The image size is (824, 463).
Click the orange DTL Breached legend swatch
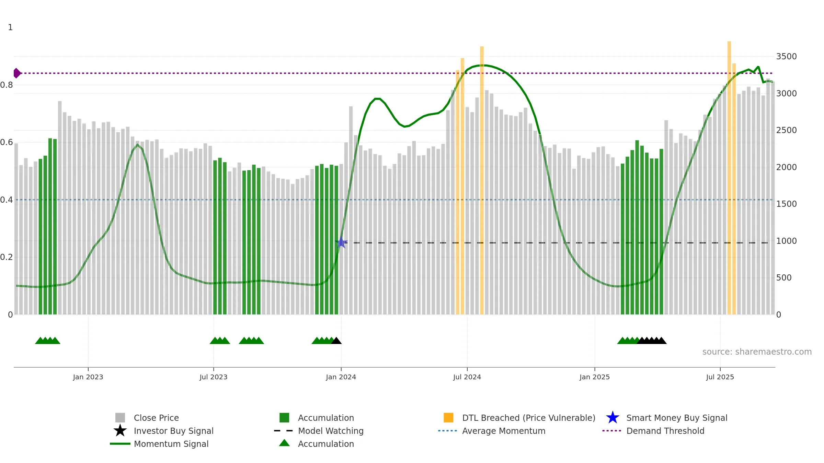tap(448, 417)
